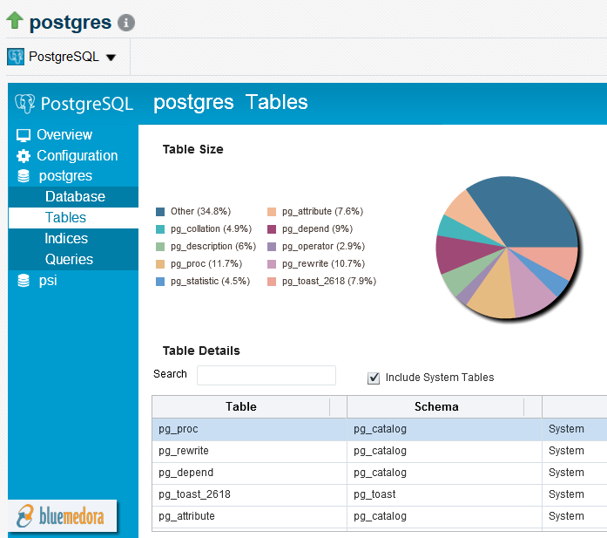The height and width of the screenshot is (538, 607).
Task: Select the pg_proc table row
Action: click(x=380, y=429)
